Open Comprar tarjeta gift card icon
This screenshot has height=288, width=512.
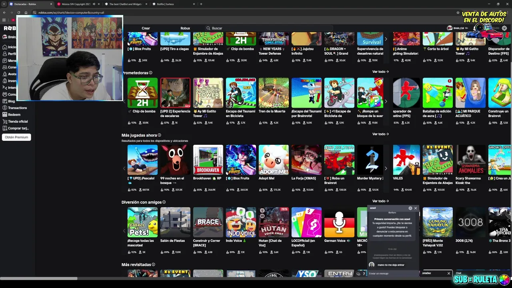[x=4, y=128]
